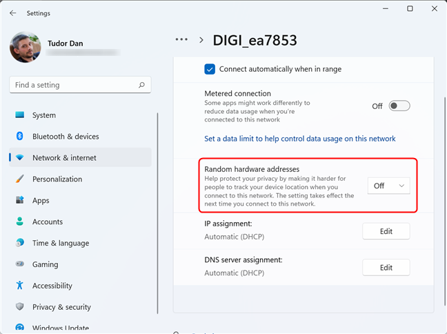This screenshot has width=447, height=334.
Task: Open Random hardware addresses dropdown
Action: click(389, 186)
